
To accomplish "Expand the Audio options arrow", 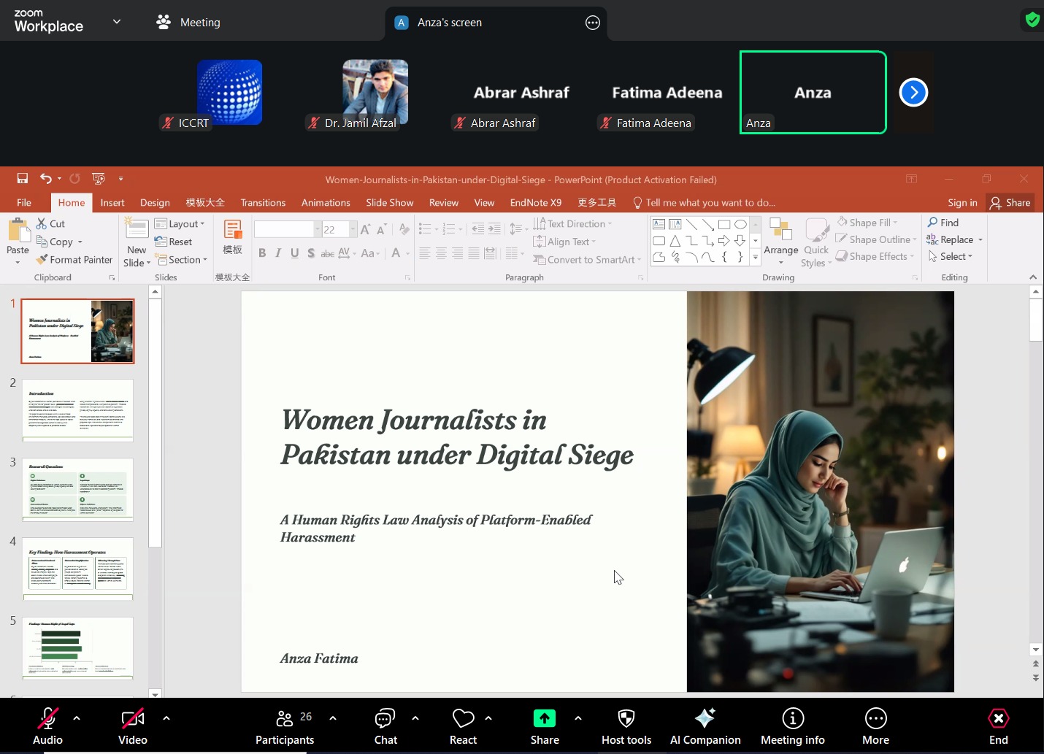I will 77,718.
